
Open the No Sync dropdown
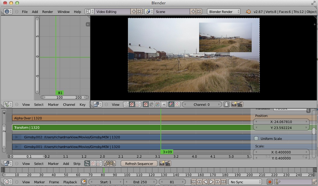click(245, 182)
